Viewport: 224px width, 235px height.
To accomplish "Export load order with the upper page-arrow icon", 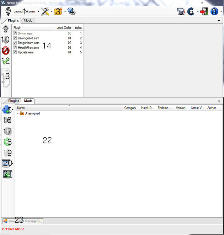I will coord(6,72).
